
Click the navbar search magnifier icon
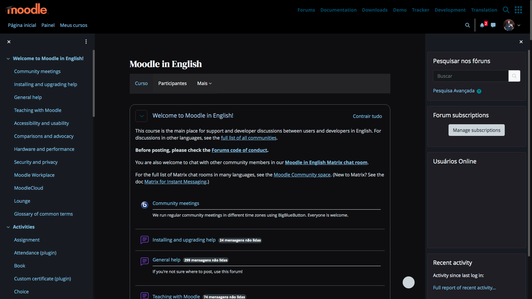pyautogui.click(x=467, y=25)
